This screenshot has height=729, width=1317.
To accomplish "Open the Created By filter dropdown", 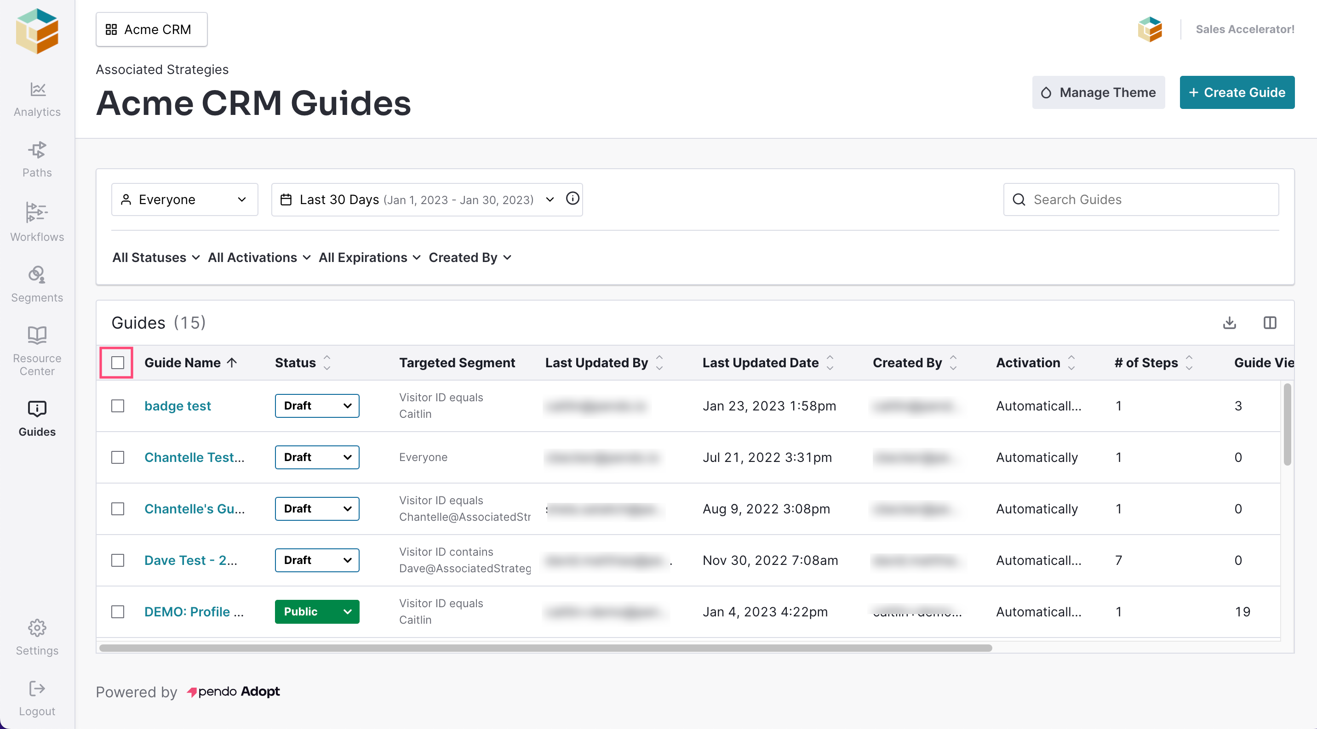I will click(x=470, y=257).
